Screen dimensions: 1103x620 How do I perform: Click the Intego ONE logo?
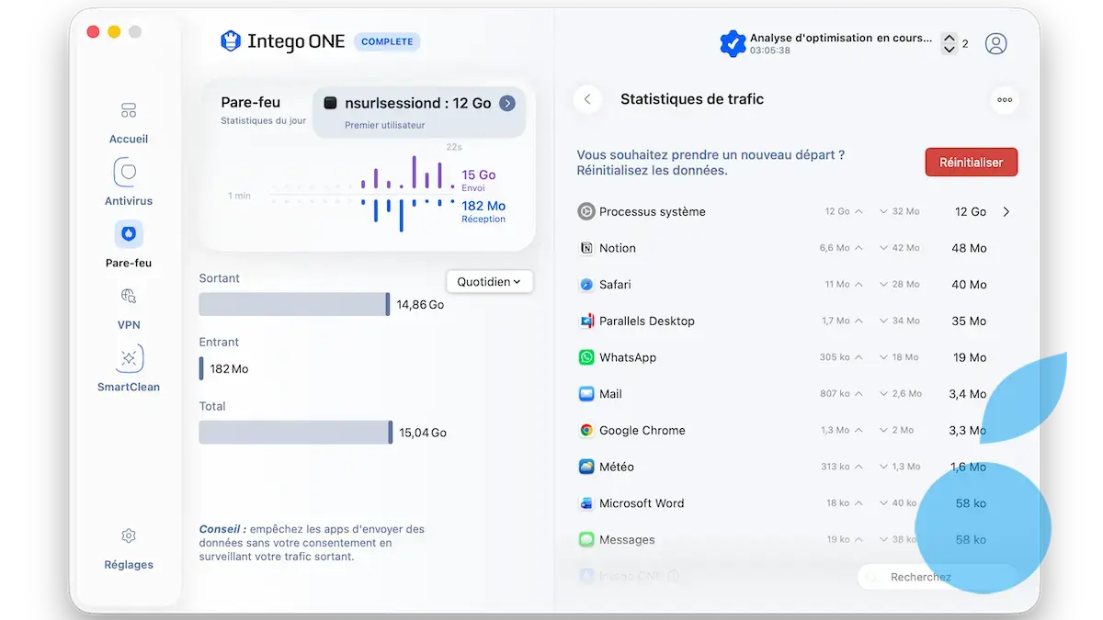tap(283, 41)
